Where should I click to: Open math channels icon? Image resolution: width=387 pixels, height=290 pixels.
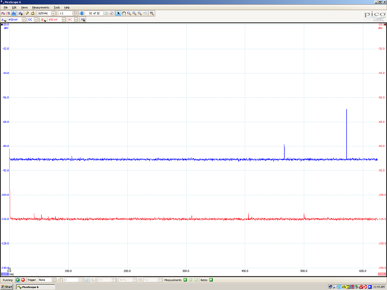coord(83,20)
